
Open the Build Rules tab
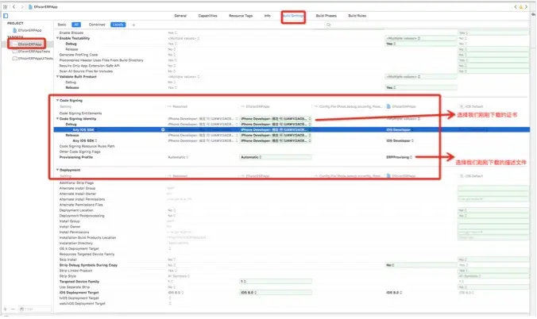357,16
